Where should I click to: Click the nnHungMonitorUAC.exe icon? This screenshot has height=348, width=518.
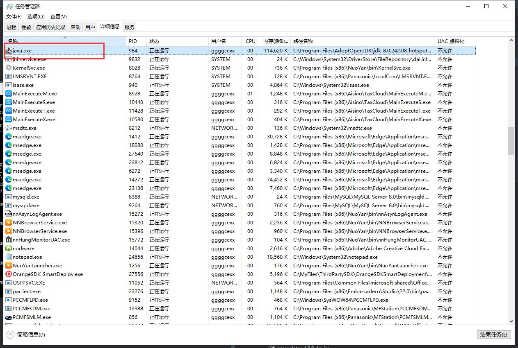pyautogui.click(x=9, y=240)
